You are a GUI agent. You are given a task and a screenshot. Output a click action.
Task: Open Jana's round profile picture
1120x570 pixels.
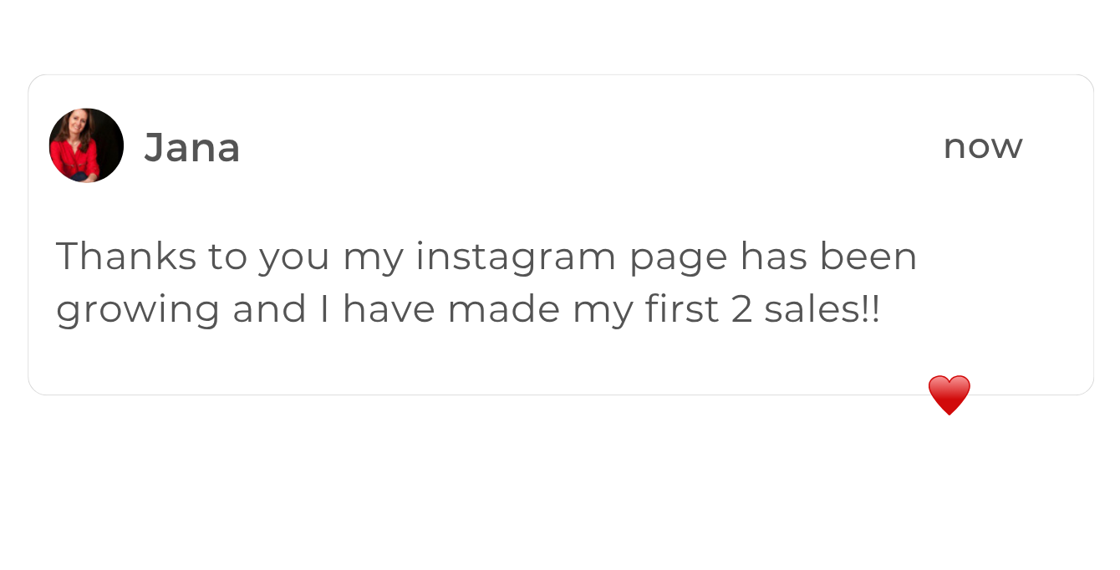[x=86, y=145]
